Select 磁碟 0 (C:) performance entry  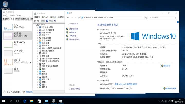[17, 44]
